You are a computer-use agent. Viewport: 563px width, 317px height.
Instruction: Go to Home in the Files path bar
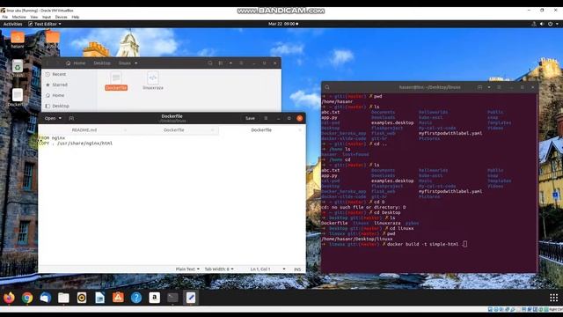point(76,63)
